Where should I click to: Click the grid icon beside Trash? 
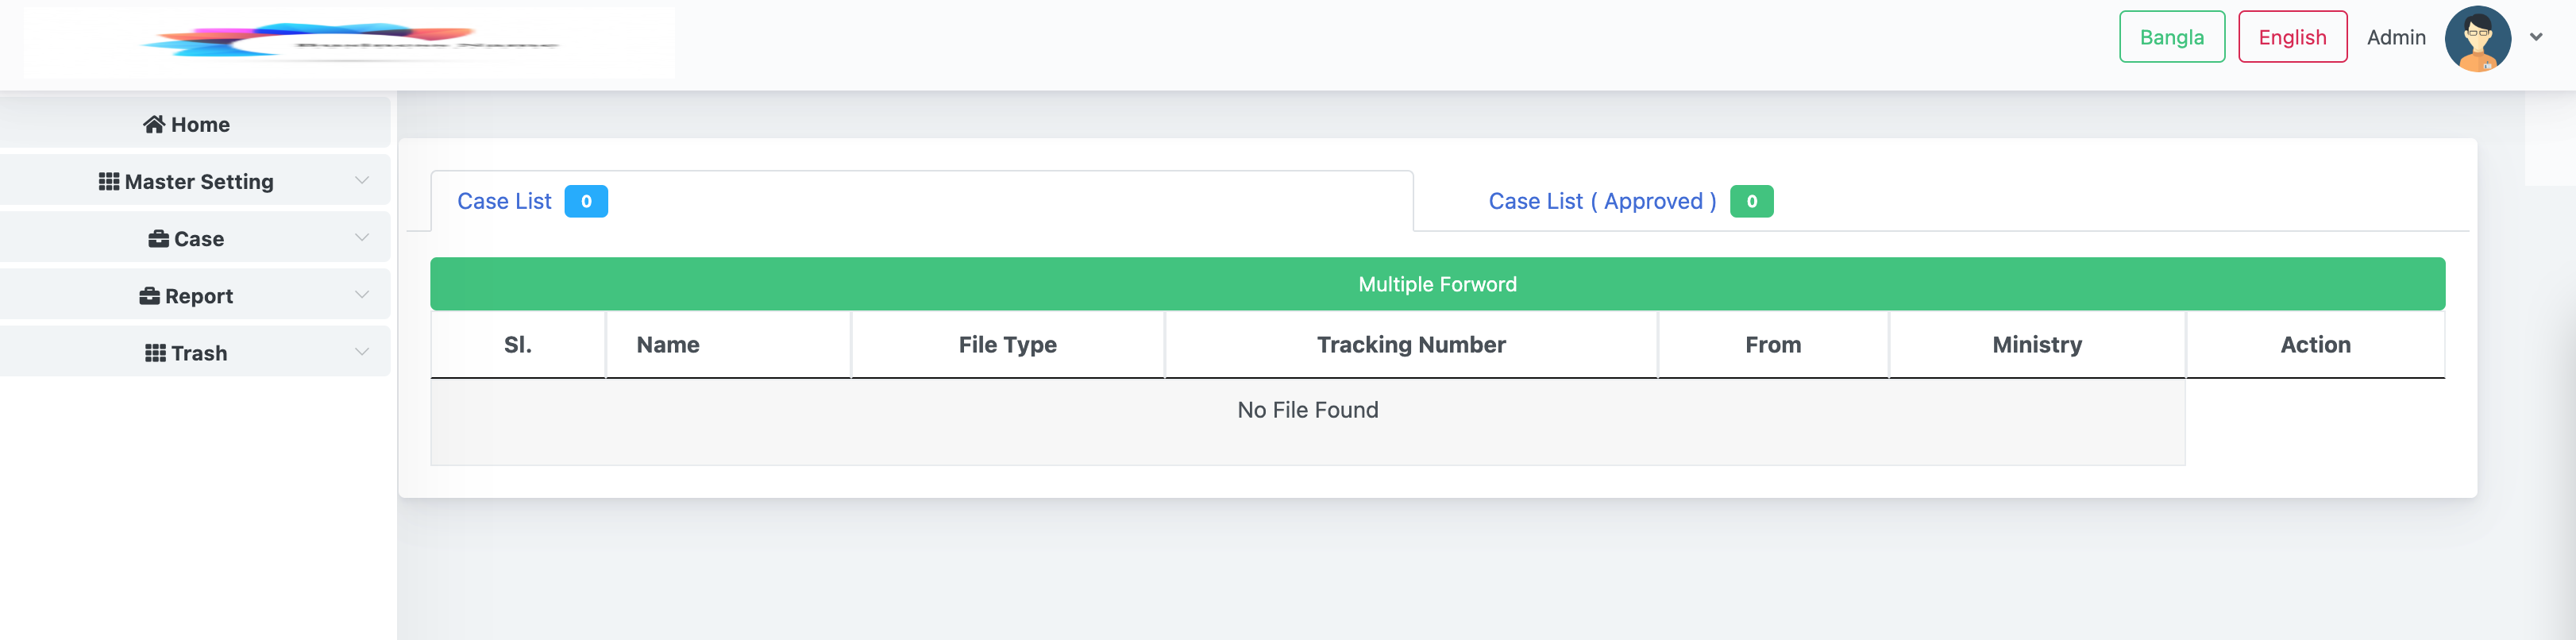click(x=155, y=352)
